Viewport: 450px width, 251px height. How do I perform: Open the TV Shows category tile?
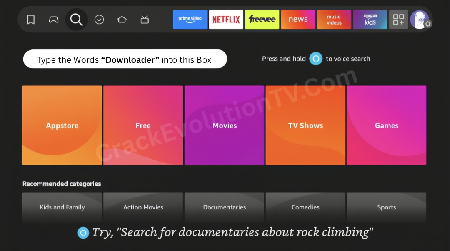305,125
